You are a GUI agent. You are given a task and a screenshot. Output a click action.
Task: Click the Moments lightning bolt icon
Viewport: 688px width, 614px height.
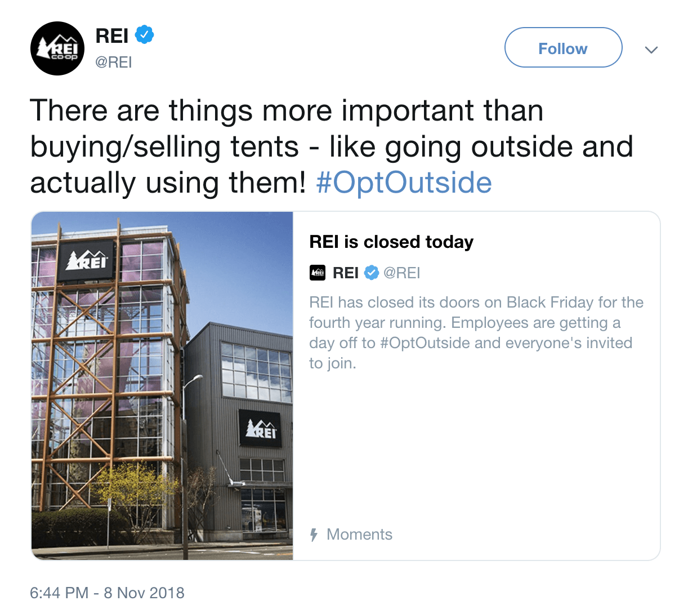pos(314,535)
